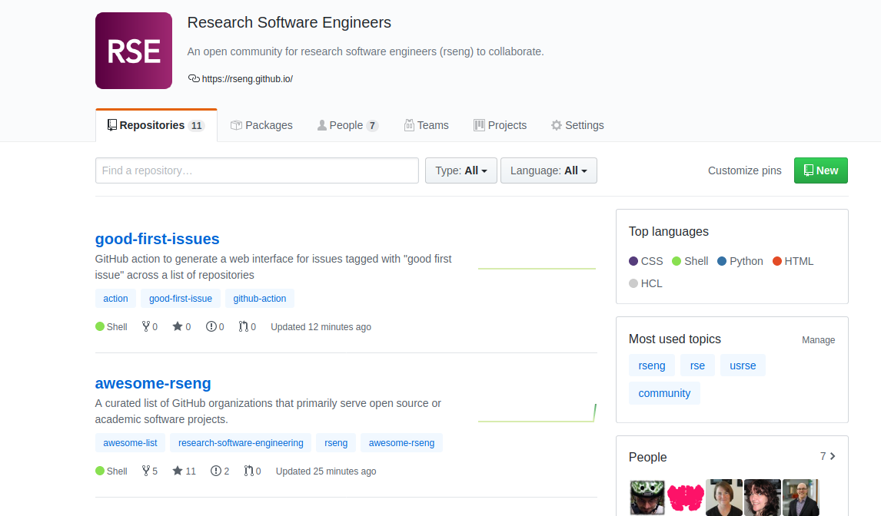Filter by CSS in Top languages

(x=646, y=261)
